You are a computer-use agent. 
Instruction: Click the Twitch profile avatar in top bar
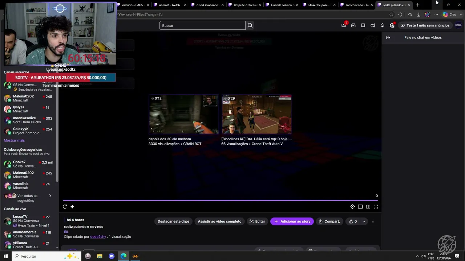(458, 25)
